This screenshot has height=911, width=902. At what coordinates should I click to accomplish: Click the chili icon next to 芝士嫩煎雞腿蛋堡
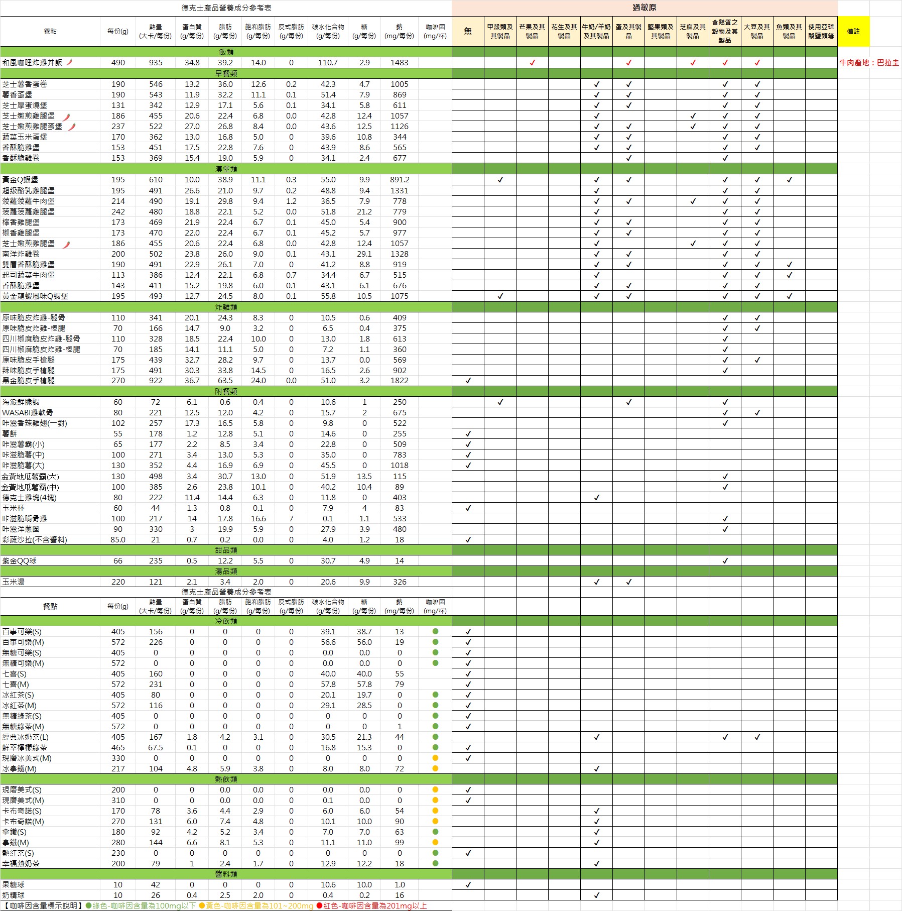72,127
